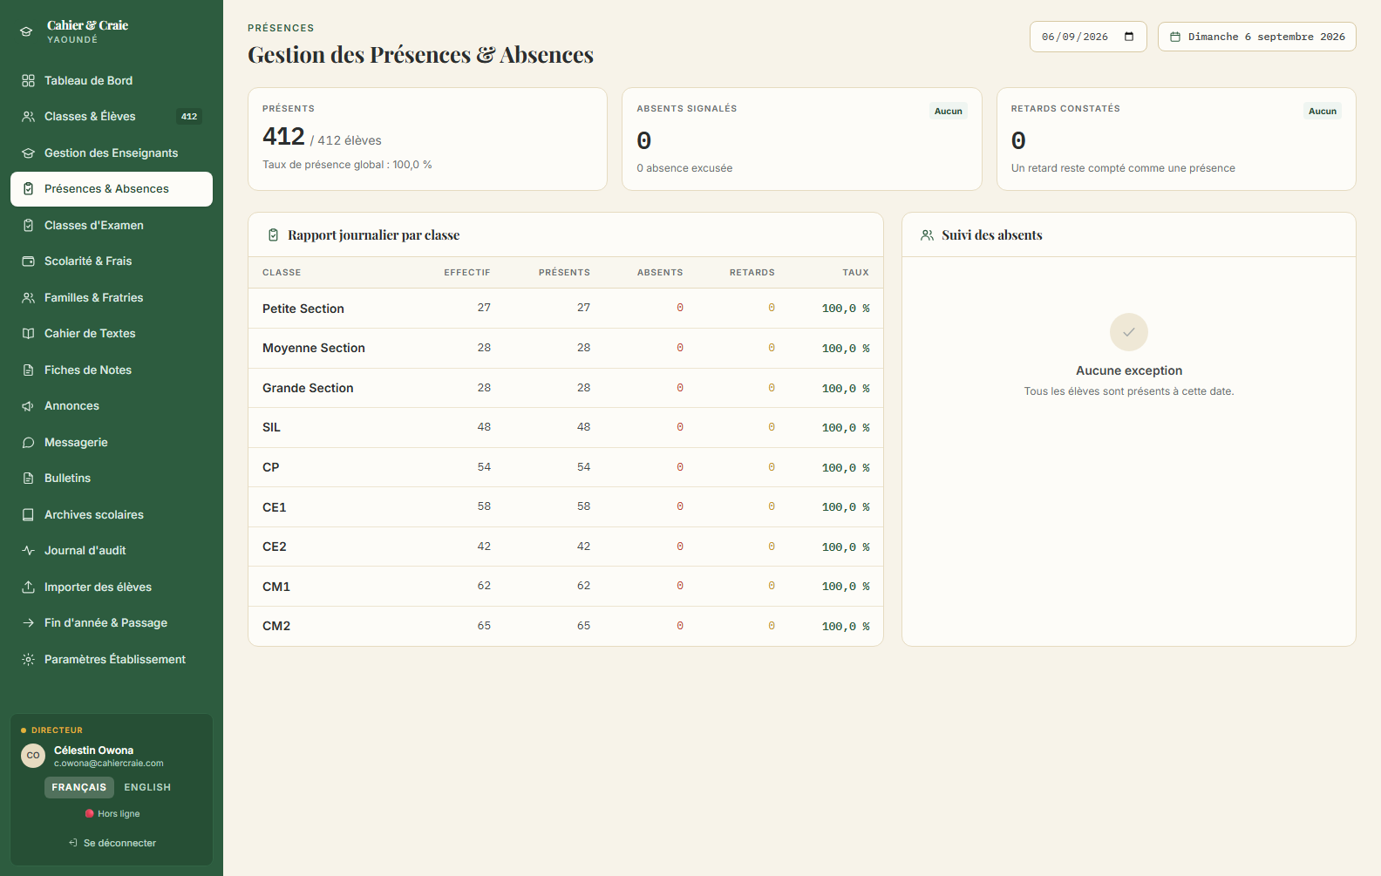Switch interface language to Français
Screen dimensions: 1381x876
pyautogui.click(x=79, y=788)
